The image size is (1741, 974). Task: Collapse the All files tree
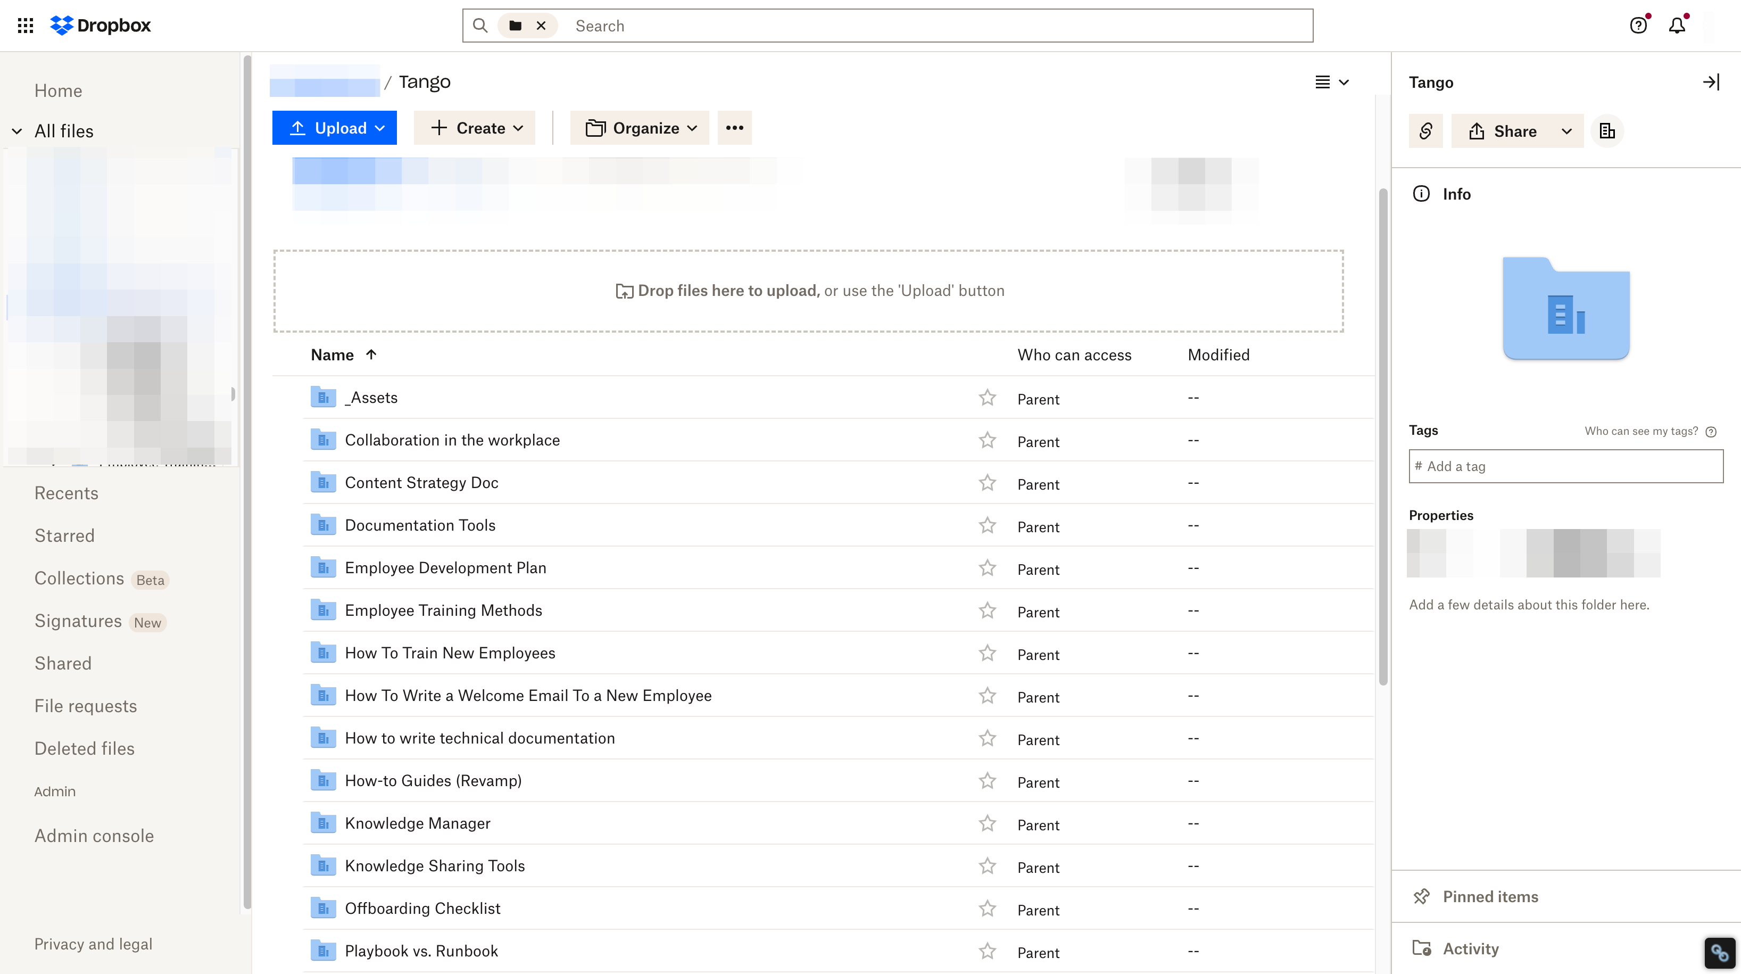pyautogui.click(x=17, y=131)
